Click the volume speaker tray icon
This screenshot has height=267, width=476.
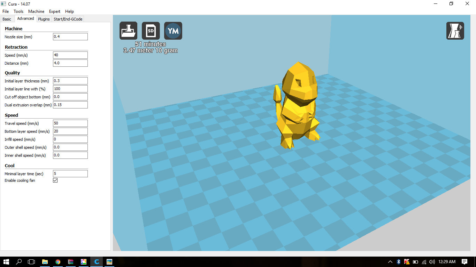pyautogui.click(x=432, y=262)
